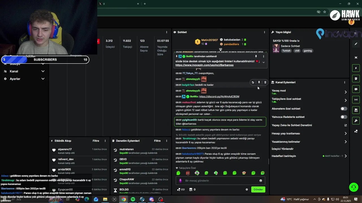Expand Takipçilere özel sohbet settings
Image resolution: width=362 pixels, height=203 pixels.
pos(346,100)
